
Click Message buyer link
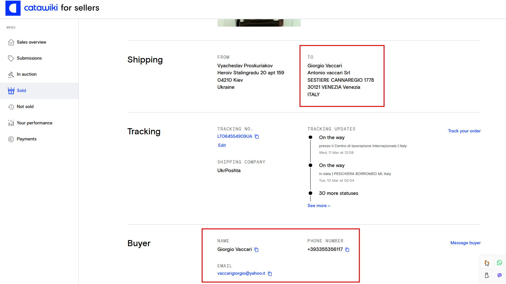465,243
